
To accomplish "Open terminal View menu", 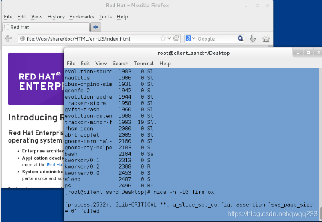I will (101, 64).
